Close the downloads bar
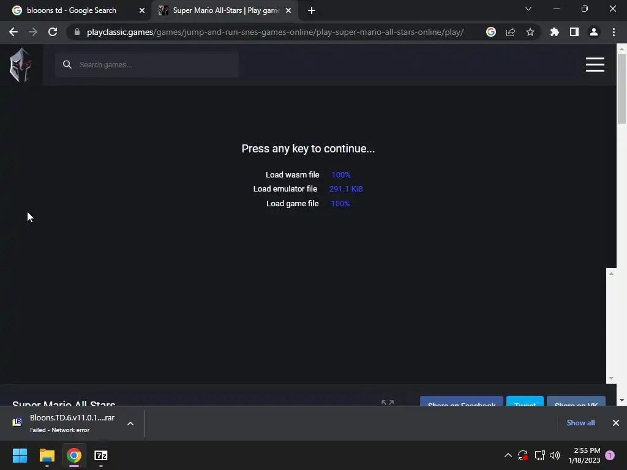 click(616, 423)
